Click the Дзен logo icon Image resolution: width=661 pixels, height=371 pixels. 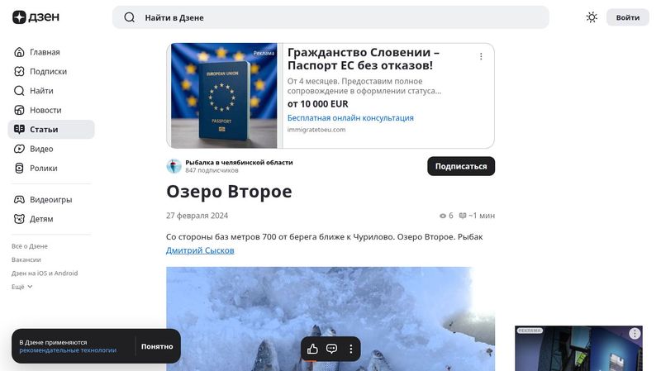[19, 17]
